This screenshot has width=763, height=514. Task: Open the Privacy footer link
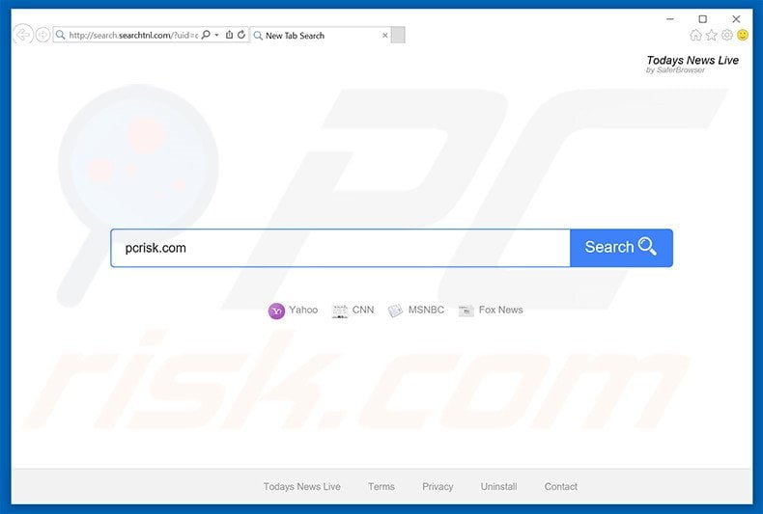click(438, 486)
